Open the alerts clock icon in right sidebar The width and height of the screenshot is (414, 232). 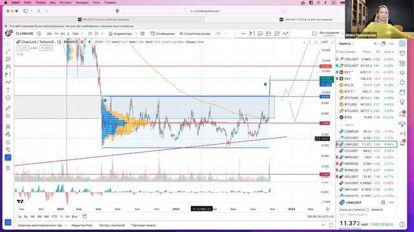coord(402,53)
